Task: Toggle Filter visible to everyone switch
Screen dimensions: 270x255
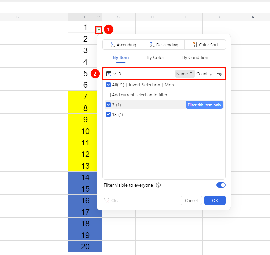Action: tap(221, 185)
